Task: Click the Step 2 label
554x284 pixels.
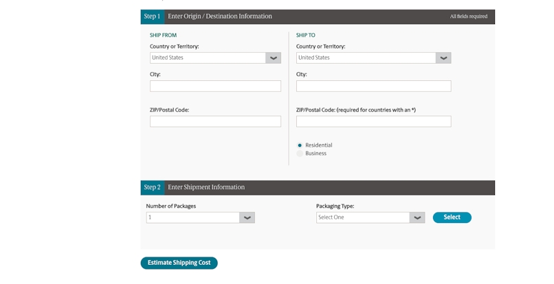Action: coord(152,187)
